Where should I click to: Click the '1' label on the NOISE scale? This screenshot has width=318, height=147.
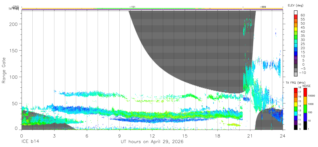(309, 129)
